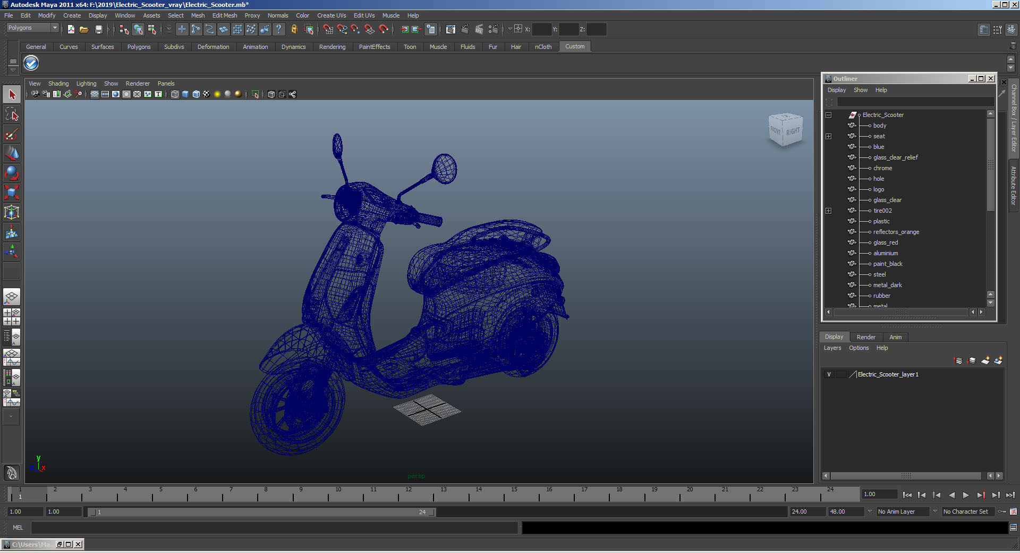1020x553 pixels.
Task: Click create layer from selected icon
Action: (x=998, y=361)
